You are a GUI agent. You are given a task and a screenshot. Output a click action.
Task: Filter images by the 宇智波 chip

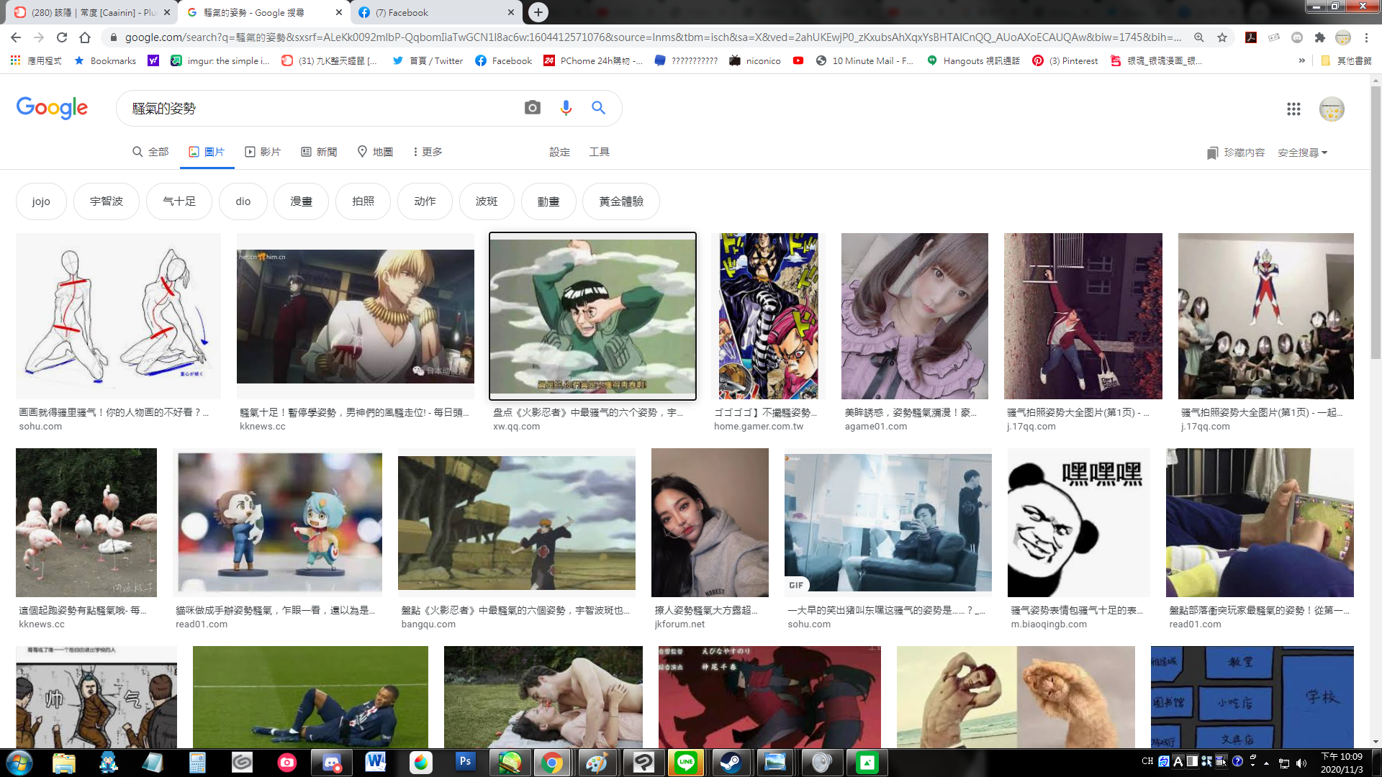point(107,201)
